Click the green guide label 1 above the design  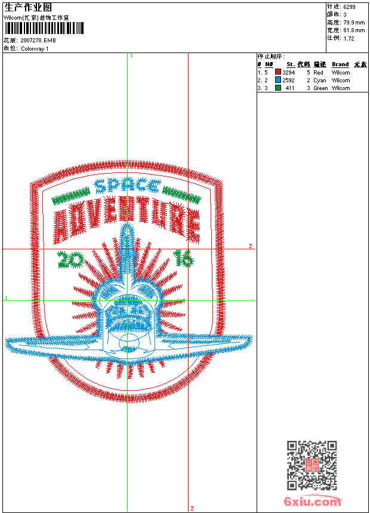click(x=131, y=55)
